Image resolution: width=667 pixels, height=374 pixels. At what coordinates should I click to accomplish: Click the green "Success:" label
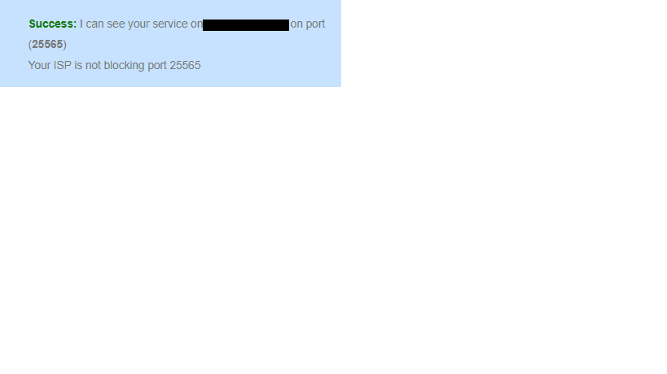52,24
